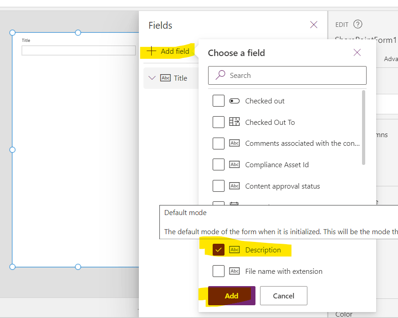Click the Cancel button

coord(284,296)
